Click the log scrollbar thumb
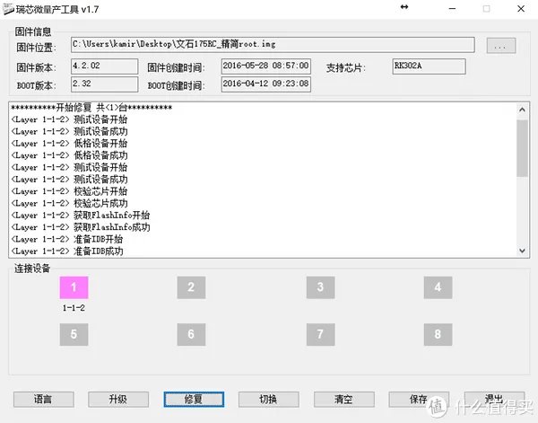The height and width of the screenshot is (423, 538). coord(522,148)
